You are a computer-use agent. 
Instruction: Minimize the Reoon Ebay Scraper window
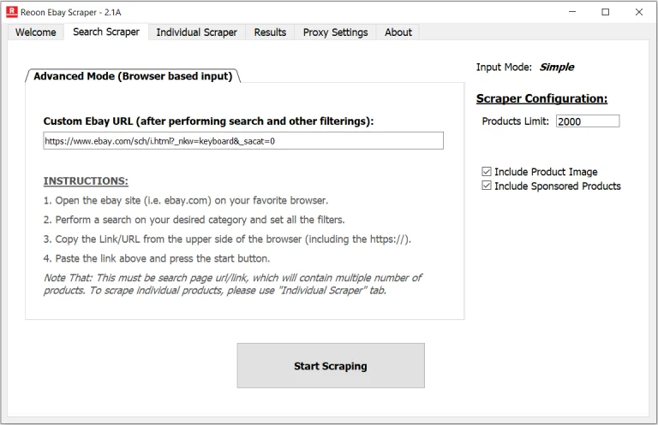point(572,12)
